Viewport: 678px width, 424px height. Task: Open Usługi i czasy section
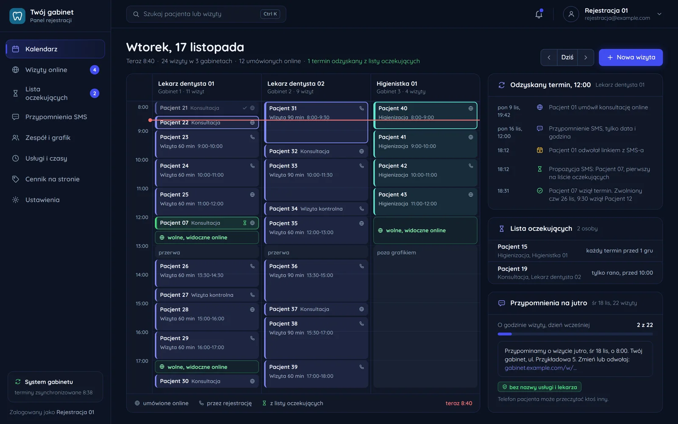pyautogui.click(x=55, y=159)
